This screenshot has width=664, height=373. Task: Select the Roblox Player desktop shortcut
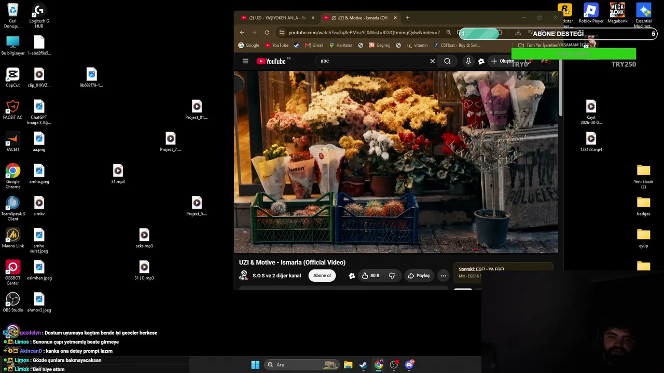591,13
